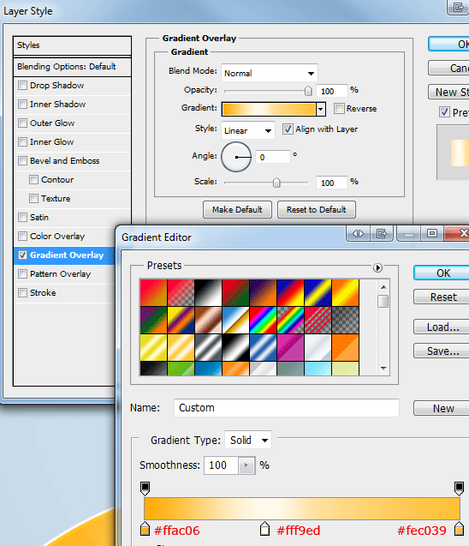
Task: Enable the Drop Shadow checkbox
Action: click(22, 86)
